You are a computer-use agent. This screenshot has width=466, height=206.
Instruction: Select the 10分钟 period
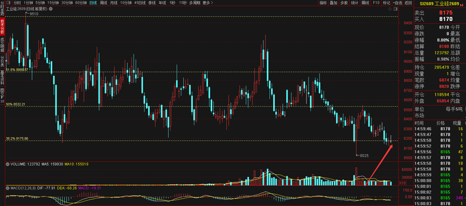click(x=126, y=3)
